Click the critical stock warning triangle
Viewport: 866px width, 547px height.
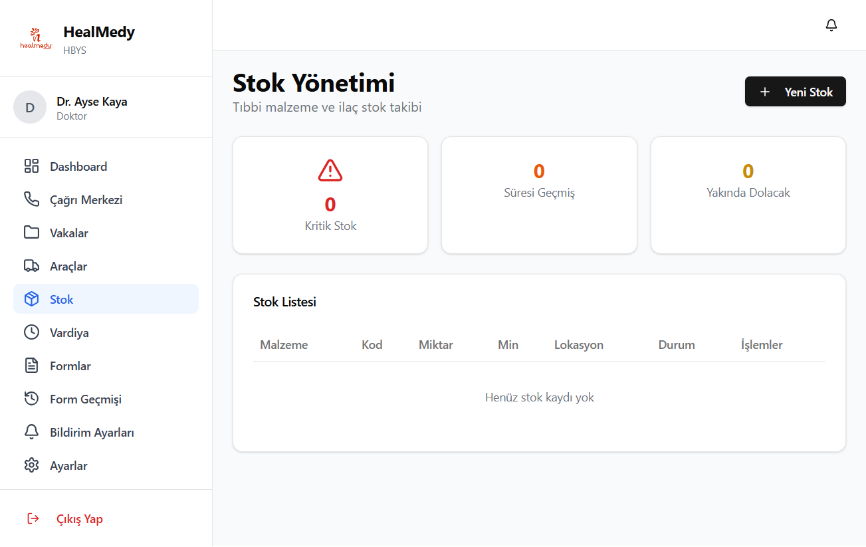click(x=330, y=169)
